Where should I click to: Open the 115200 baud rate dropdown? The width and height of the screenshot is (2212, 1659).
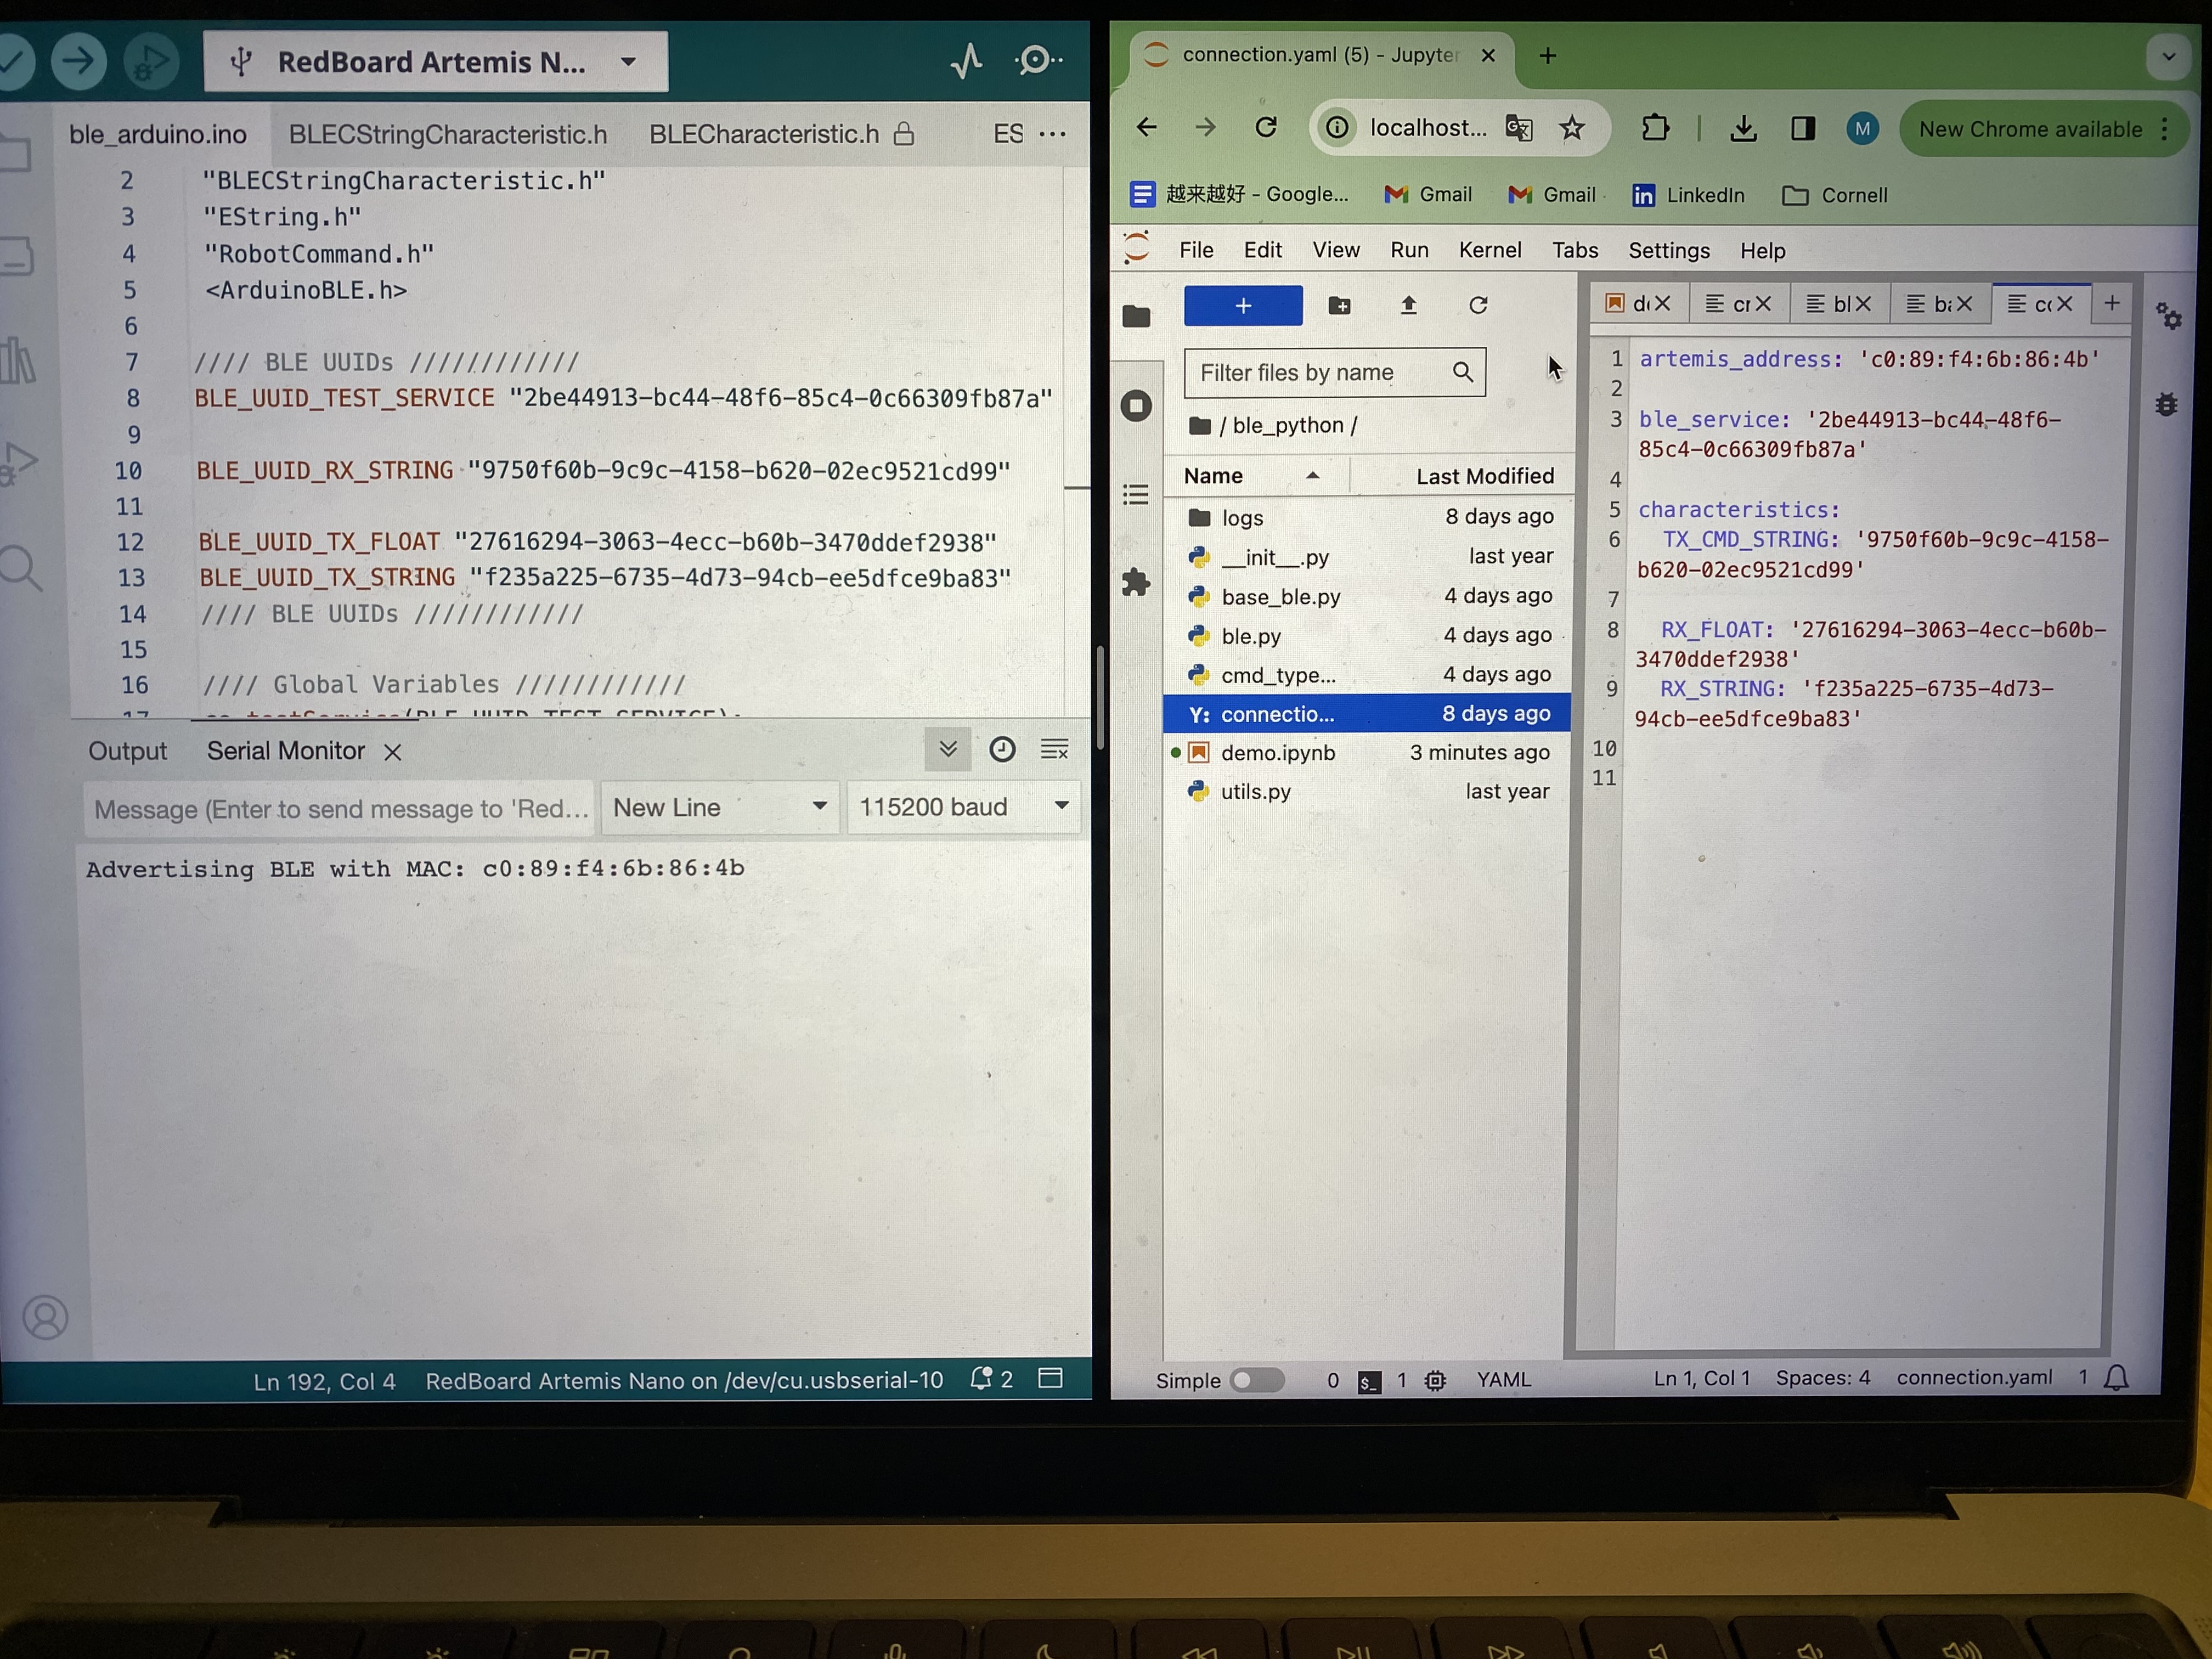pos(963,807)
